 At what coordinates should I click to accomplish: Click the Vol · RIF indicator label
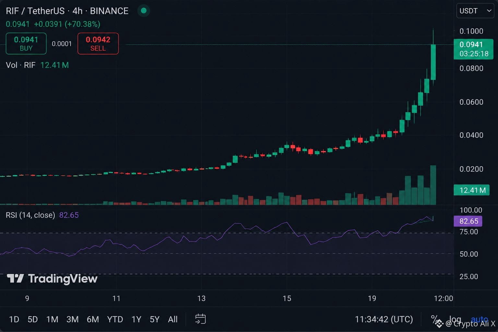click(21, 65)
